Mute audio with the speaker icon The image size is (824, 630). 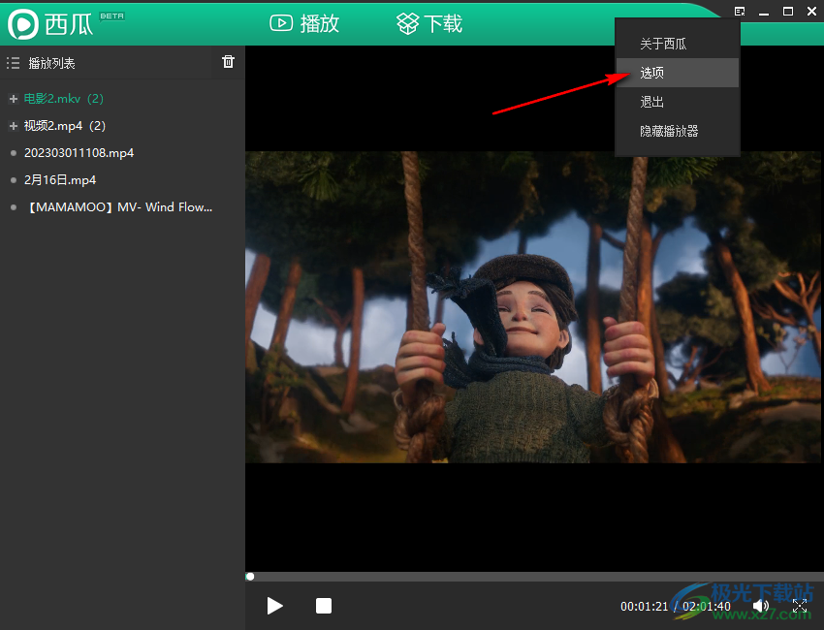coord(760,607)
